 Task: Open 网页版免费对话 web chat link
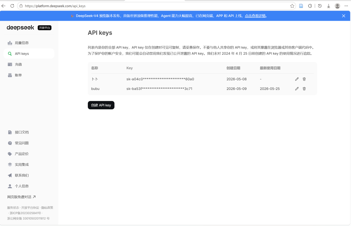pos(22,197)
